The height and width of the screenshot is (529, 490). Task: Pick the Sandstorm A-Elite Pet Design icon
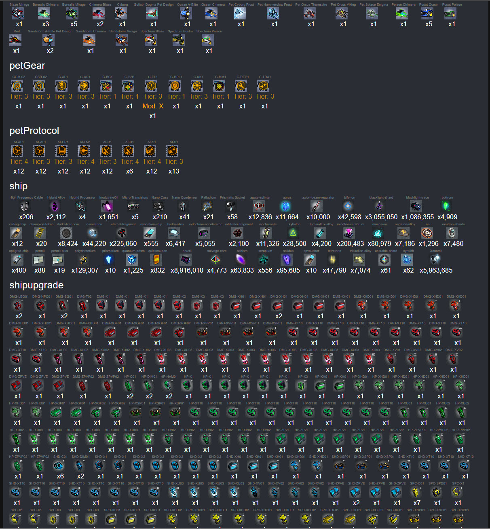(x=49, y=40)
